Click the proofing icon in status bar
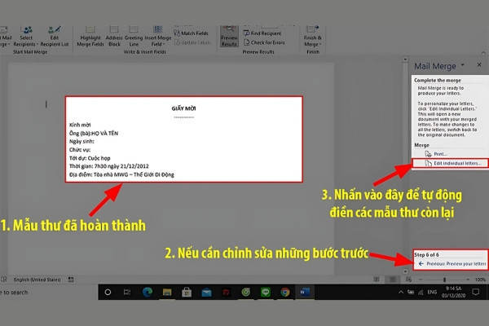This screenshot has width=489, height=326. [x=4, y=280]
